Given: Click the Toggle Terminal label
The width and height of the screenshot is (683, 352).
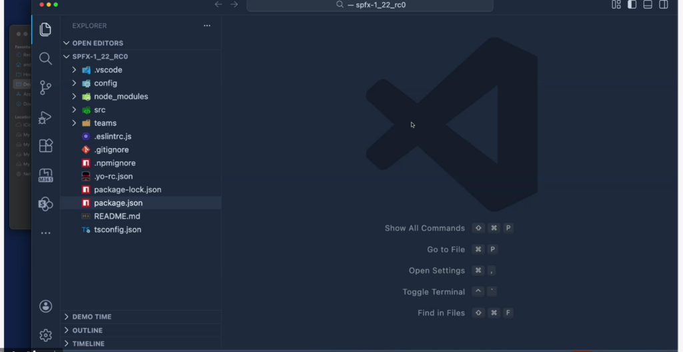Looking at the screenshot, I should tap(434, 292).
